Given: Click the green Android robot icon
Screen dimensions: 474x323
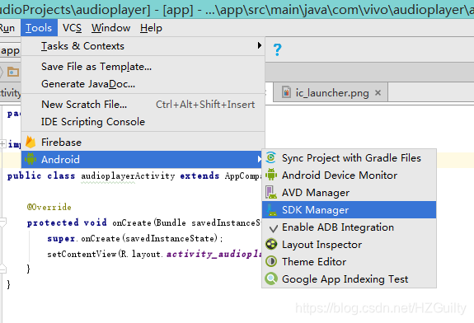Looking at the screenshot, I should (31, 159).
